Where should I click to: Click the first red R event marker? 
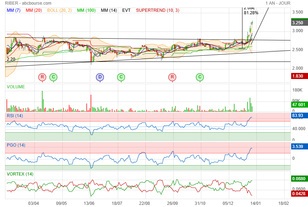click(42, 77)
